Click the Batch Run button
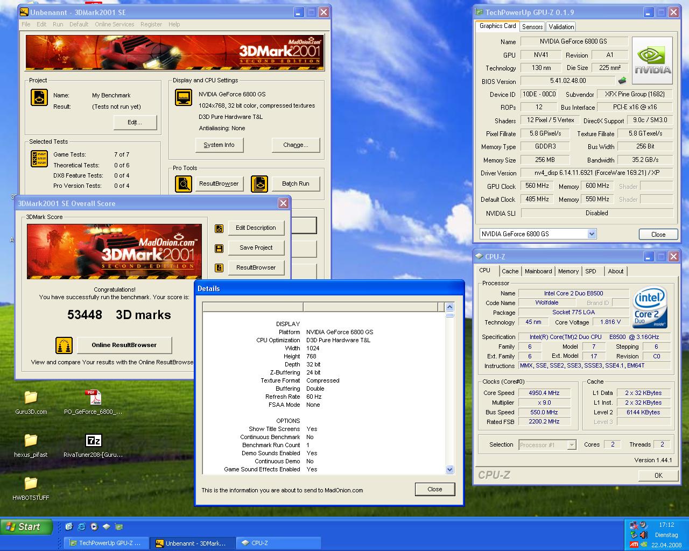The image size is (689, 551). click(x=296, y=184)
